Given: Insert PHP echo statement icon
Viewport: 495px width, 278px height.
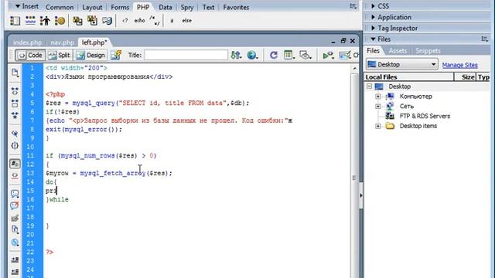Looking at the screenshot, I should [x=139, y=21].
